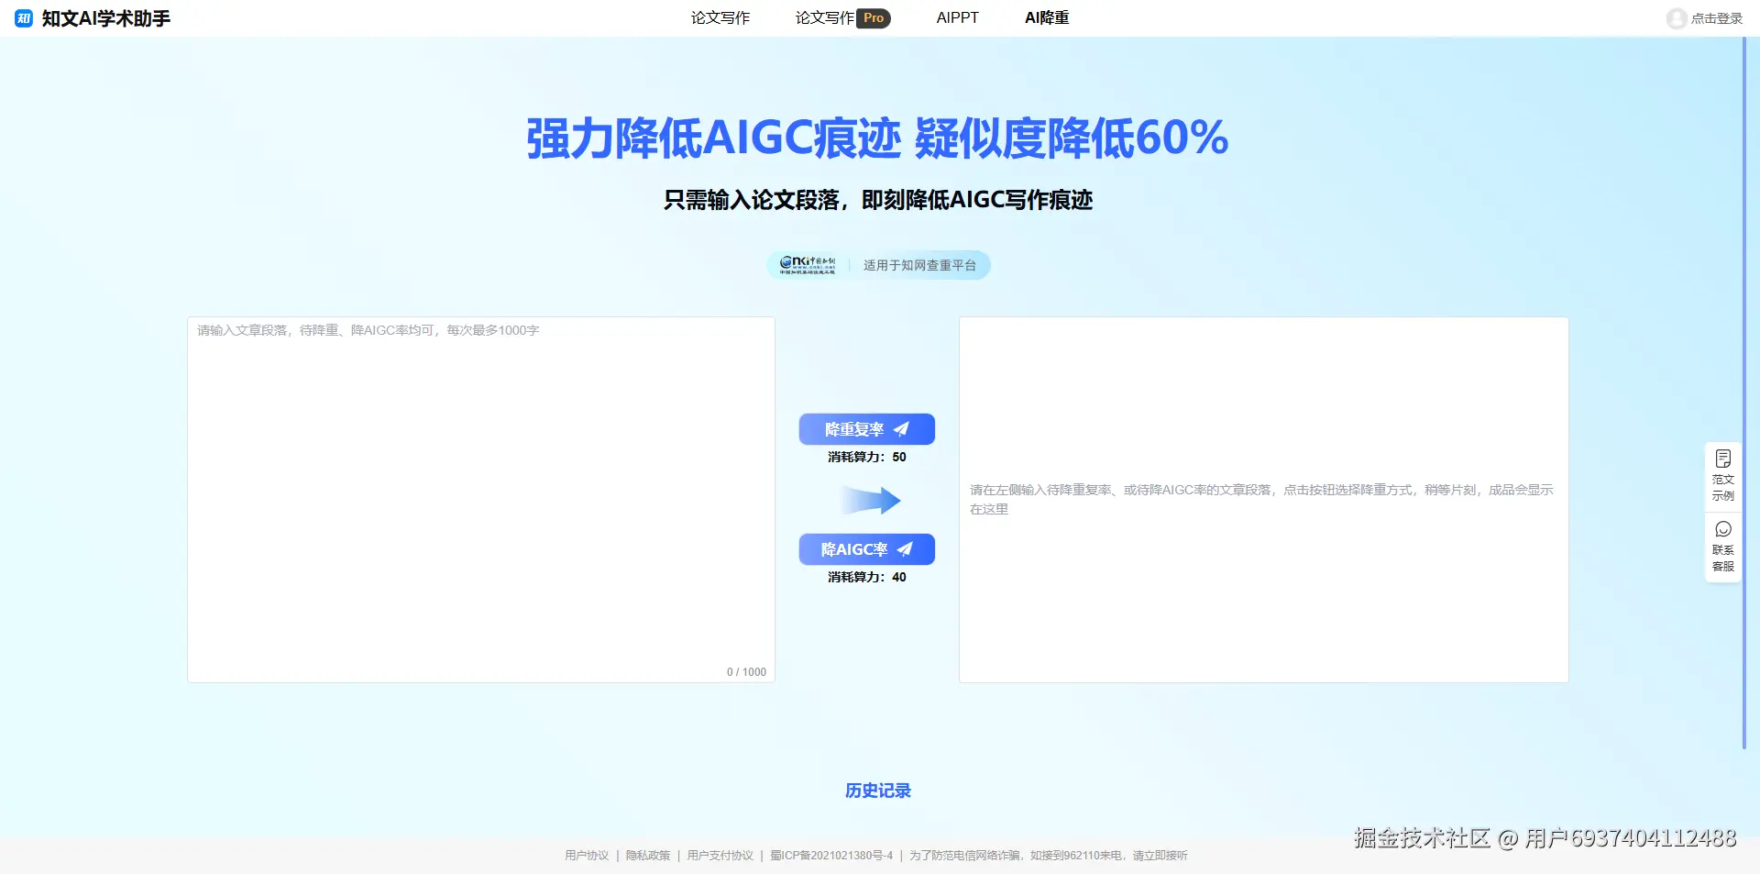
Task: Click the paragraph input text area
Action: (480, 500)
